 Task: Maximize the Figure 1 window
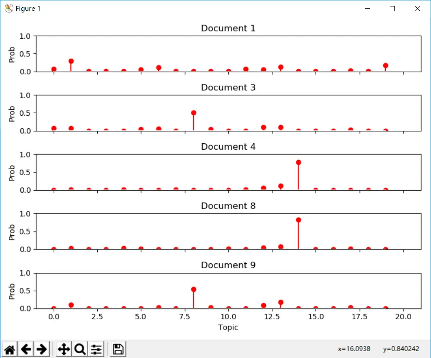point(392,9)
